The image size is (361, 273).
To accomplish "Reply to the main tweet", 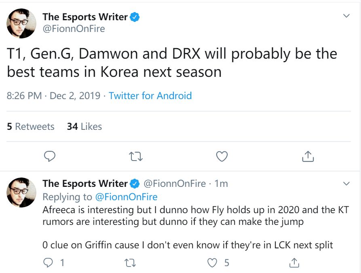I will click(x=49, y=156).
